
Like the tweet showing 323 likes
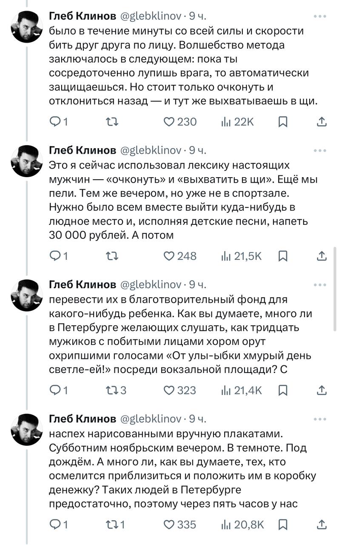tap(180, 390)
